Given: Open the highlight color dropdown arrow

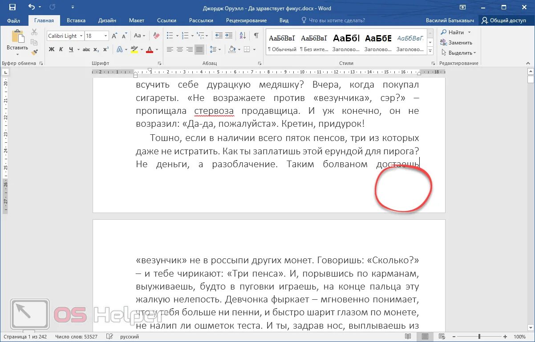Looking at the screenshot, I should point(141,49).
